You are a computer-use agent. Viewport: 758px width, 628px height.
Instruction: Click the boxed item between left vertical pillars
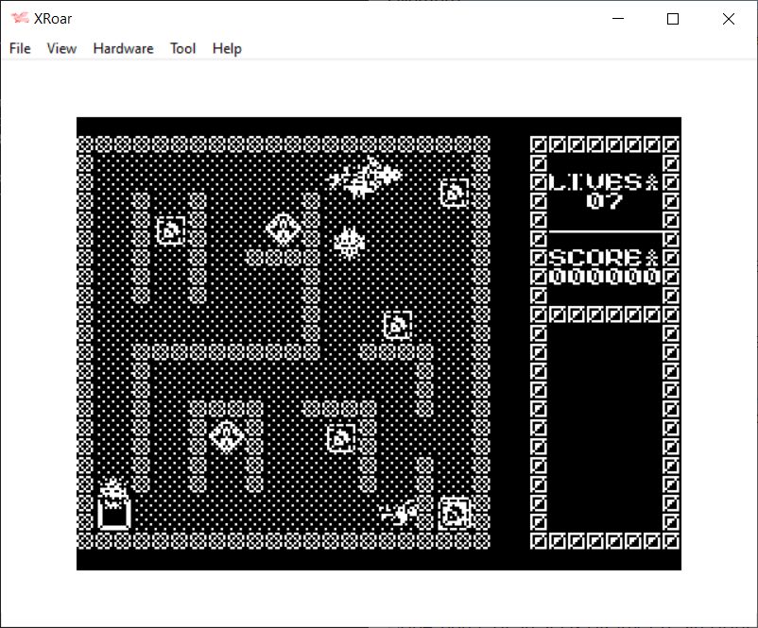(x=171, y=230)
